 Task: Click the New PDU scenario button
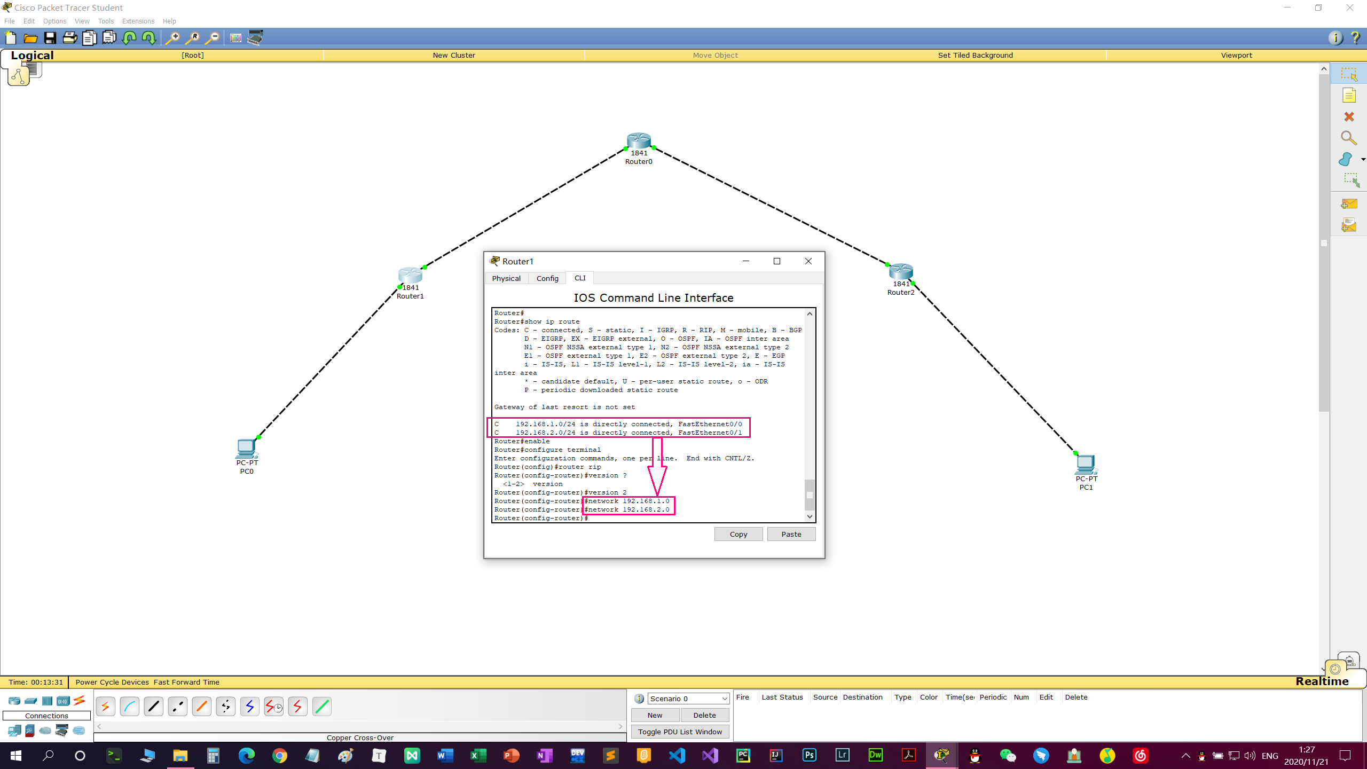654,715
